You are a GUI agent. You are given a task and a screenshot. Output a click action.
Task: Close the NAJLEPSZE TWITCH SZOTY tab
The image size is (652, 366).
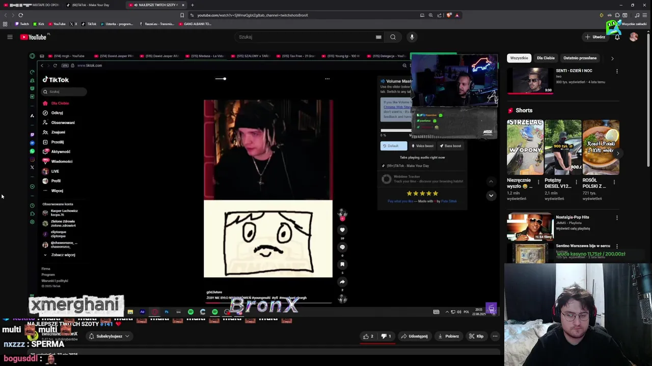click(x=183, y=5)
